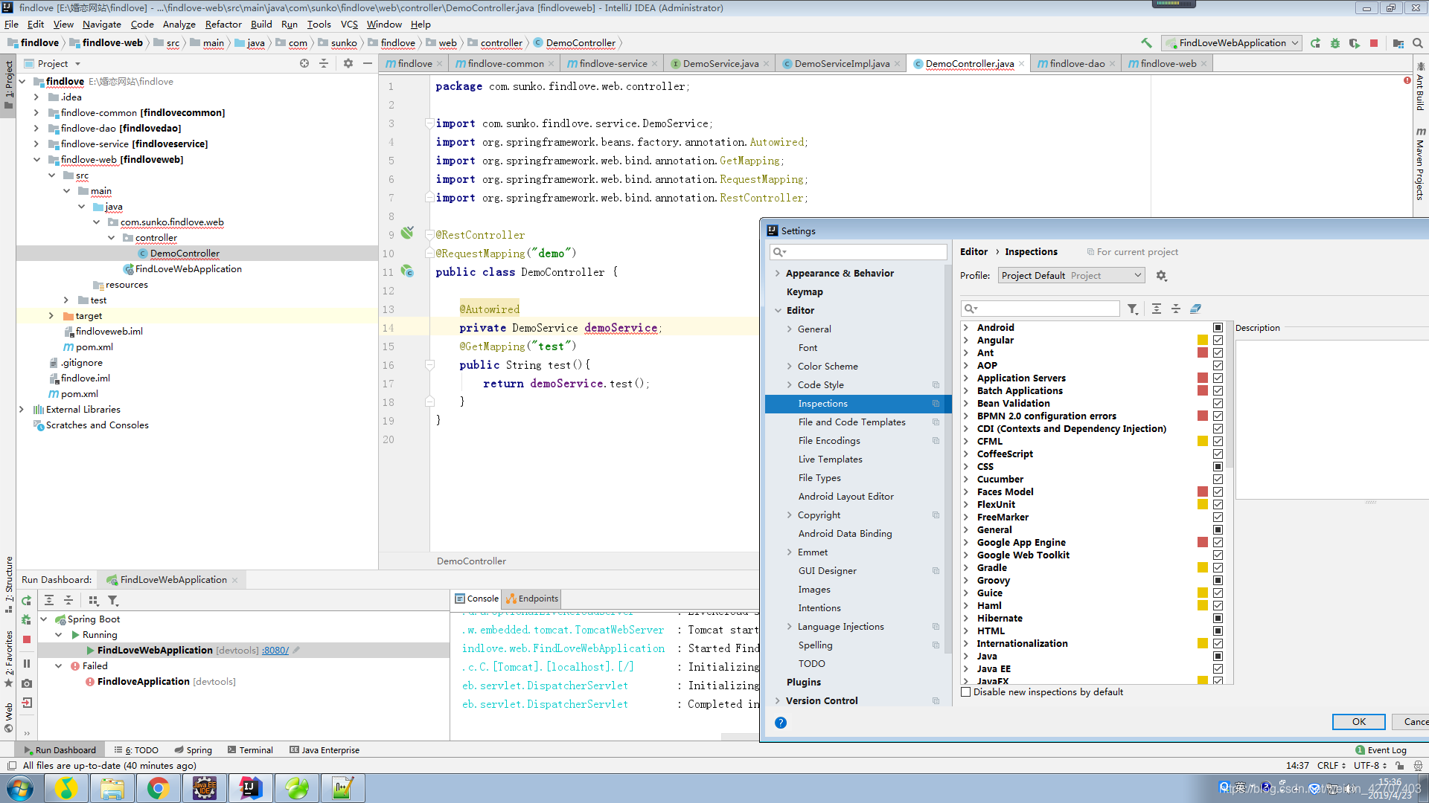Viewport: 1429px width, 803px height.
Task: Click scroll-from-source icon in Project panel
Action: pos(304,64)
